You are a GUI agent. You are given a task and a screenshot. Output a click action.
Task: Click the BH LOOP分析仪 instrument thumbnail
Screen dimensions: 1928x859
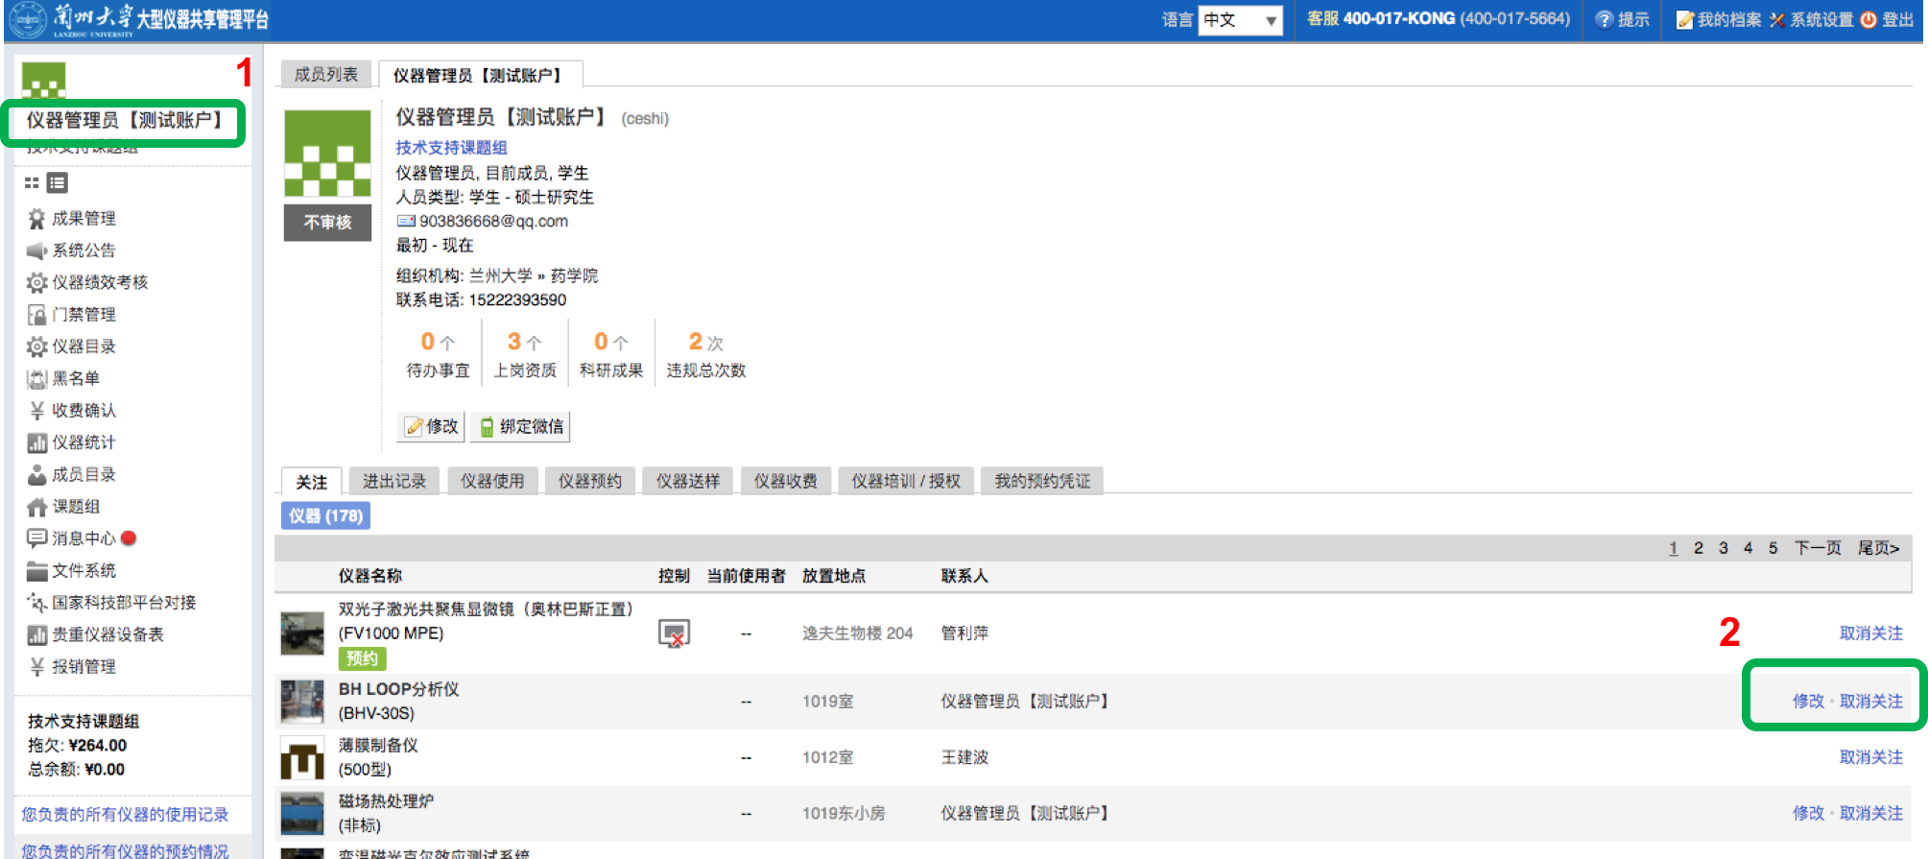click(x=302, y=702)
